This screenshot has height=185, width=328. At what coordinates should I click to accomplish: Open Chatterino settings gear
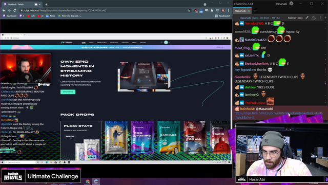pos(291,4)
